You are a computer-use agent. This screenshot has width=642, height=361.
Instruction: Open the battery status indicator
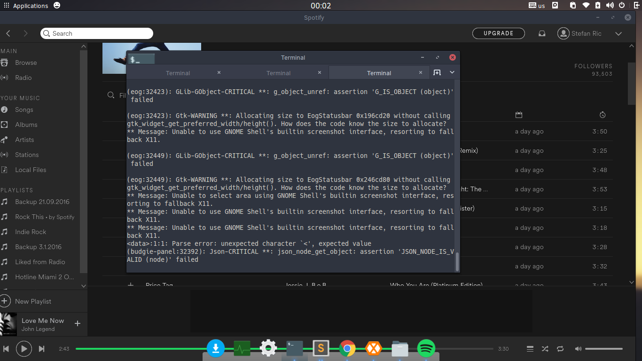click(598, 6)
